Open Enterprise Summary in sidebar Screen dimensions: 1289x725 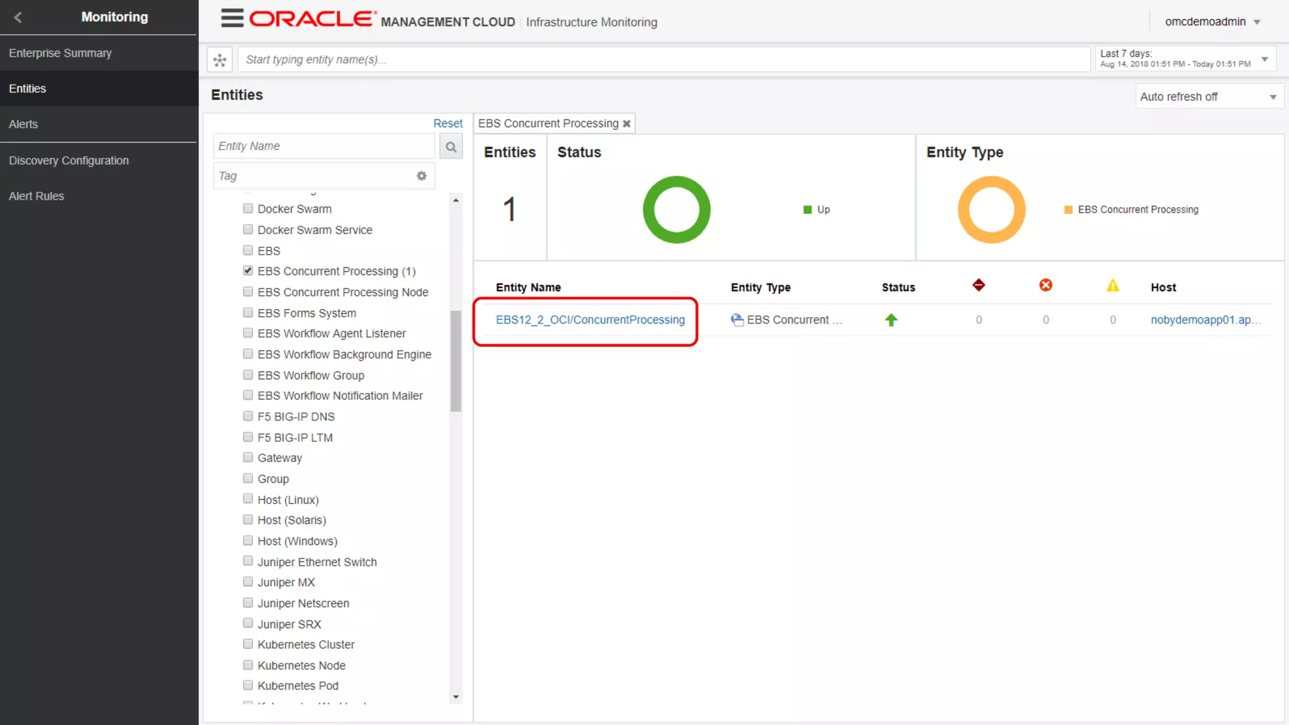click(99, 53)
